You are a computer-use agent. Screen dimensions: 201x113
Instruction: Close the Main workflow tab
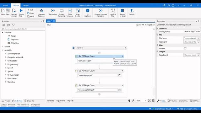point(54,21)
